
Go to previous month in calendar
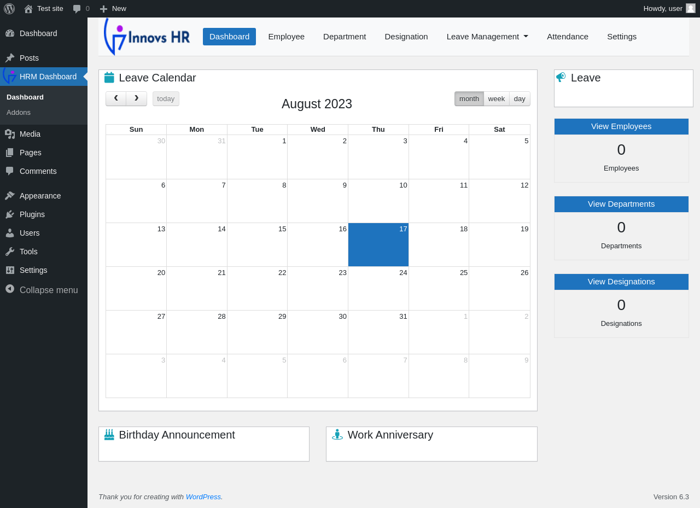[116, 98]
